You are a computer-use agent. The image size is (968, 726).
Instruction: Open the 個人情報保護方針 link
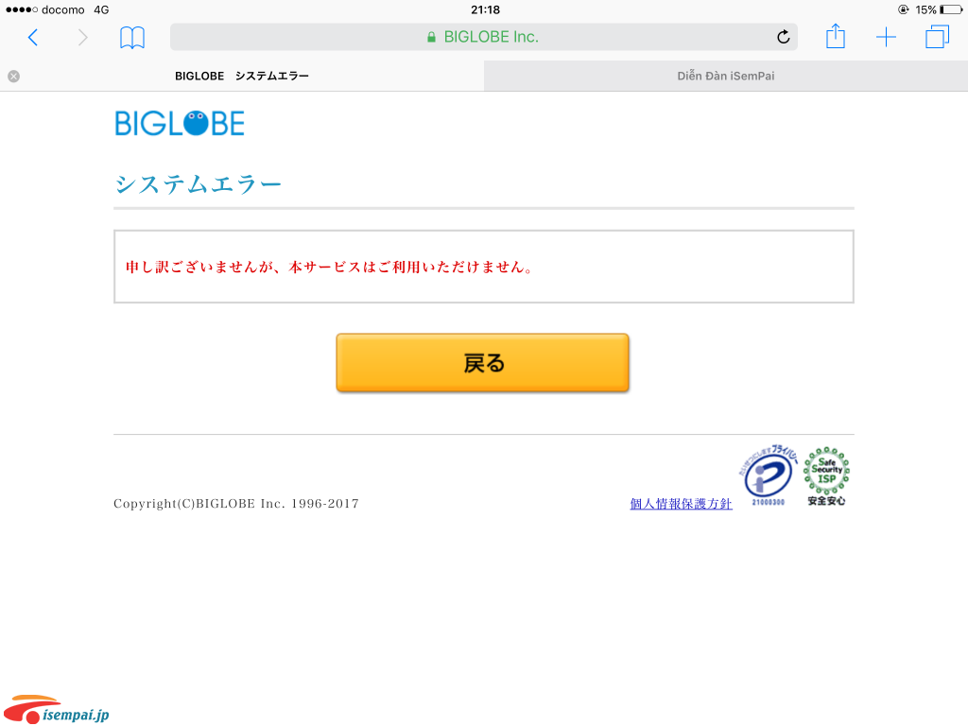[681, 504]
